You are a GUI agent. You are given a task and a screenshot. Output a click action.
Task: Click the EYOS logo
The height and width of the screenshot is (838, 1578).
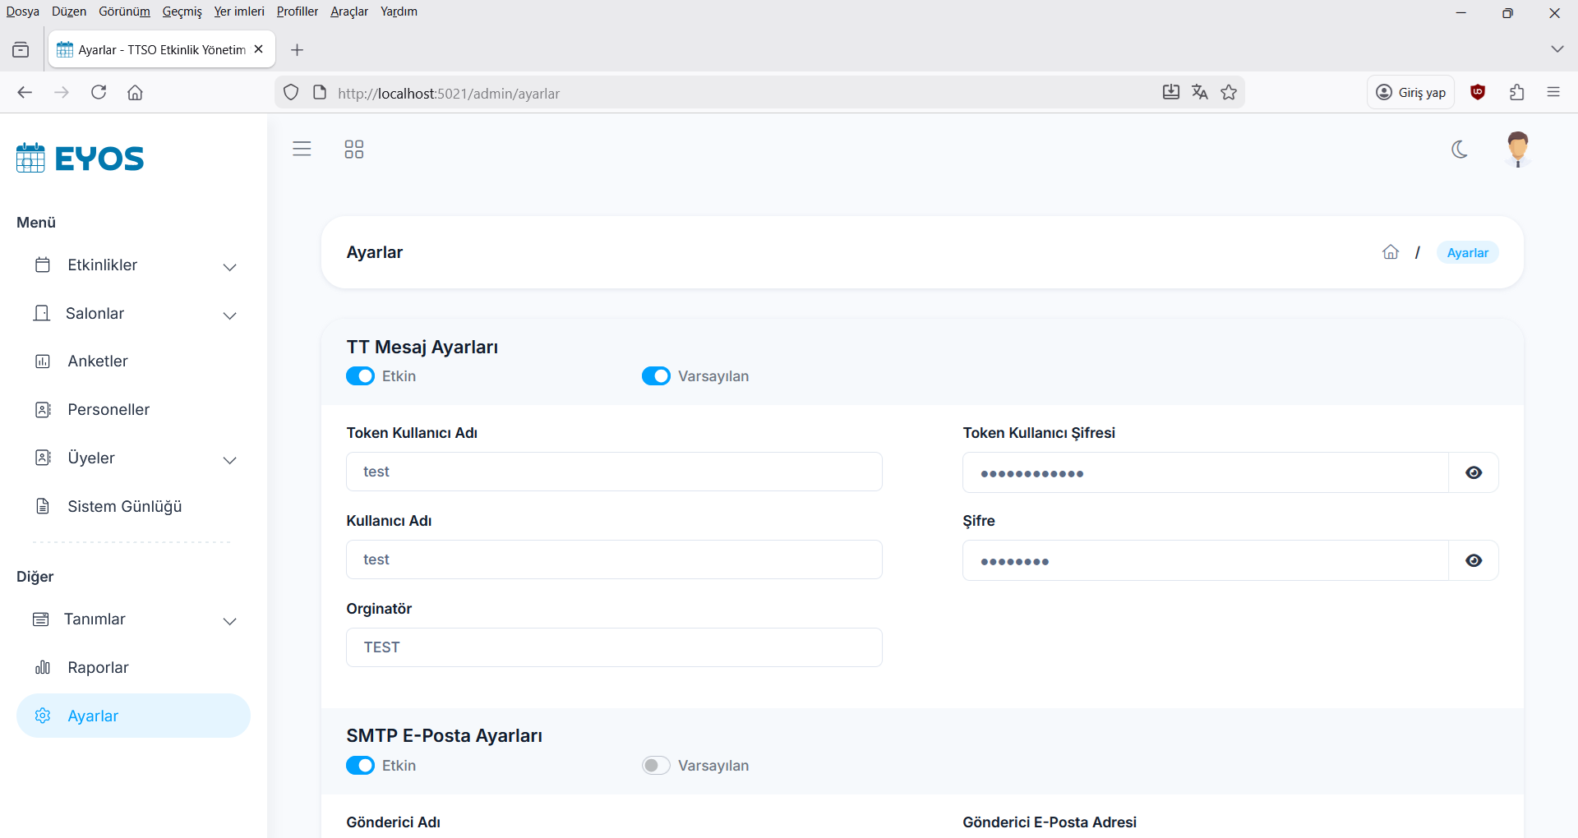[81, 158]
